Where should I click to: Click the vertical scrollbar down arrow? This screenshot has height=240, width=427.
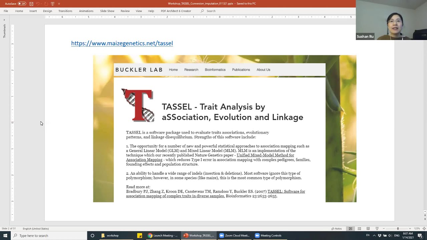425,211
